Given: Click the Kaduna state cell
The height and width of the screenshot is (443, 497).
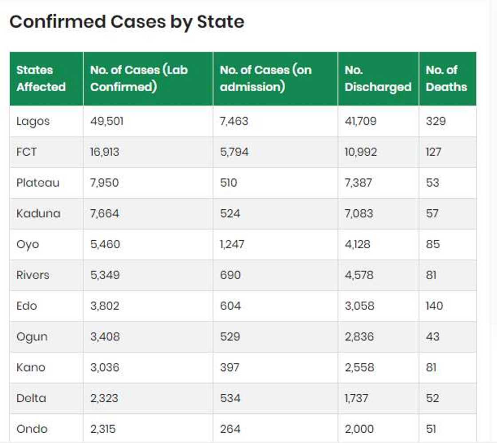Looking at the screenshot, I should coord(38,213).
